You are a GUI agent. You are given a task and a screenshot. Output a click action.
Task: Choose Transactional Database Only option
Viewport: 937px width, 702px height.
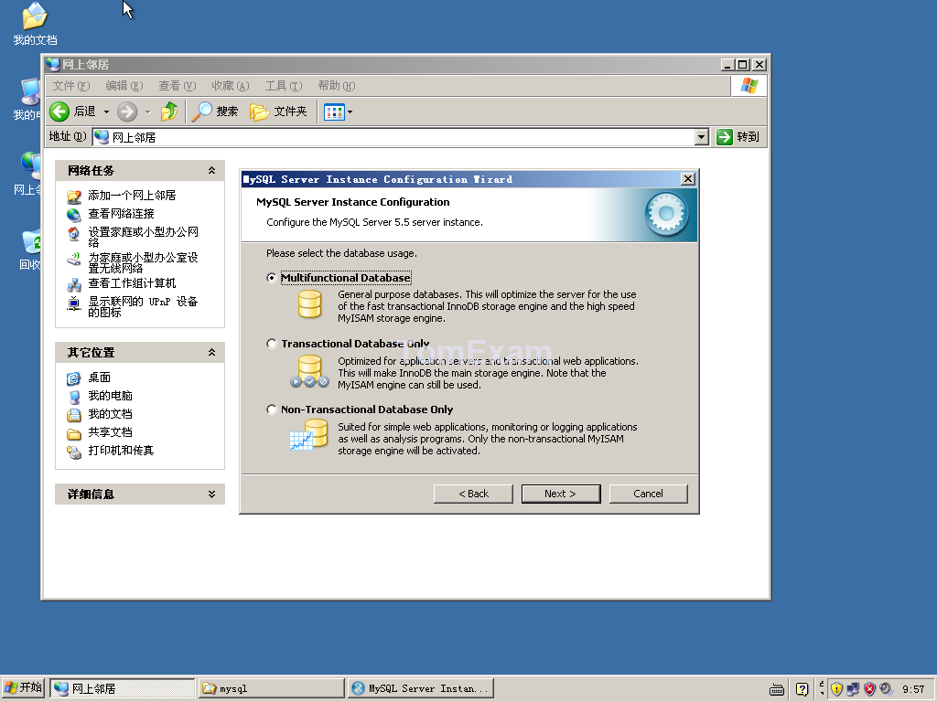pos(272,344)
